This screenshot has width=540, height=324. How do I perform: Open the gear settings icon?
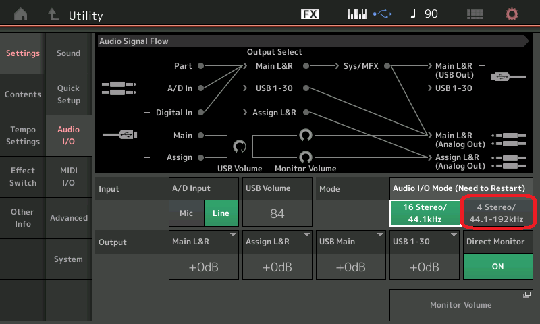pos(512,14)
